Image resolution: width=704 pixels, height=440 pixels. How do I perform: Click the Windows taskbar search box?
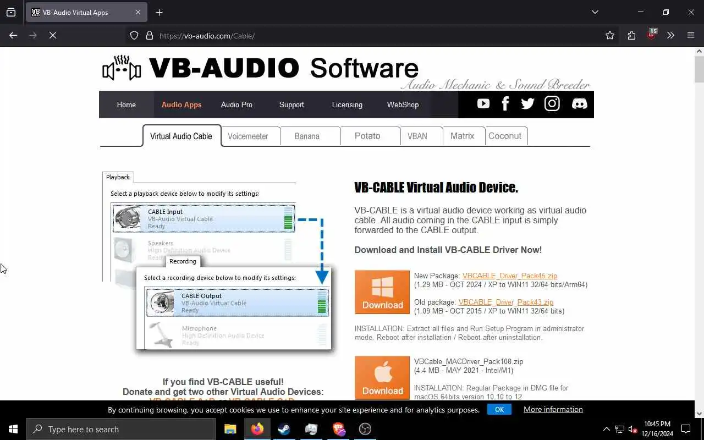121,429
